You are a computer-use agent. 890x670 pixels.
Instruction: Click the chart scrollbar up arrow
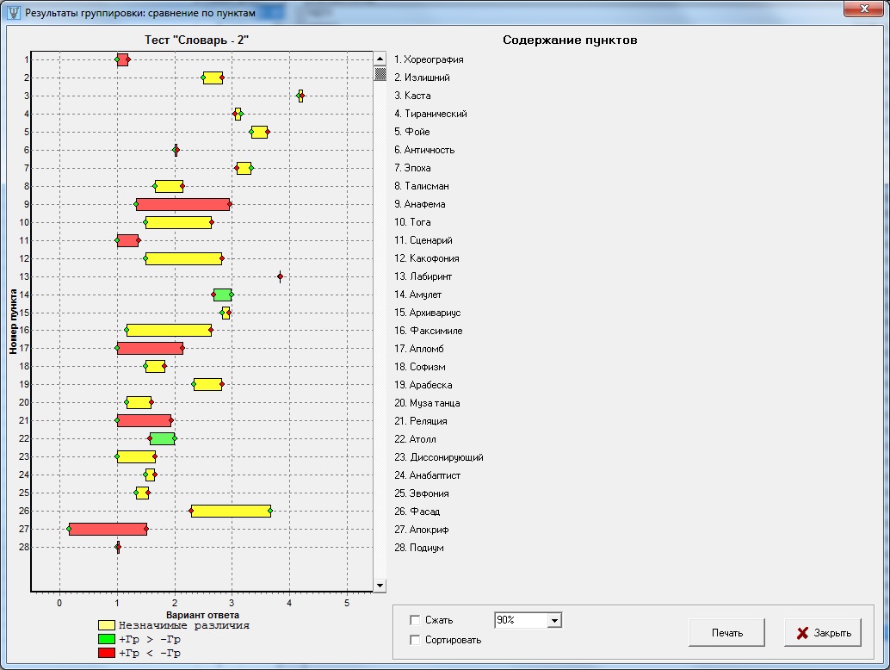point(380,59)
